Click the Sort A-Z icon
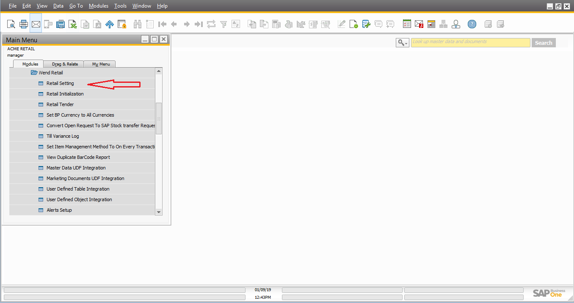 pyautogui.click(x=236, y=24)
